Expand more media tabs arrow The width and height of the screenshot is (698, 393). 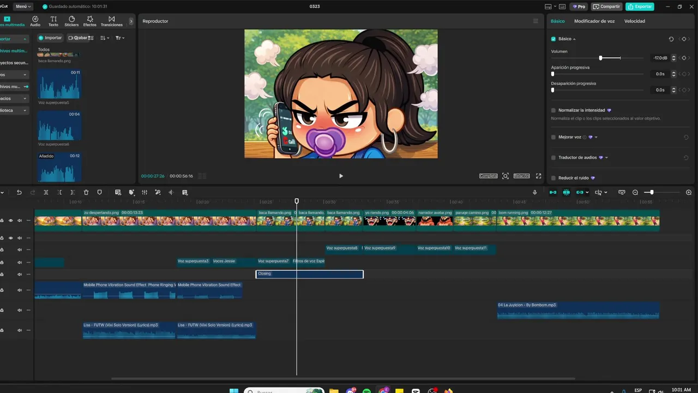[x=131, y=21]
